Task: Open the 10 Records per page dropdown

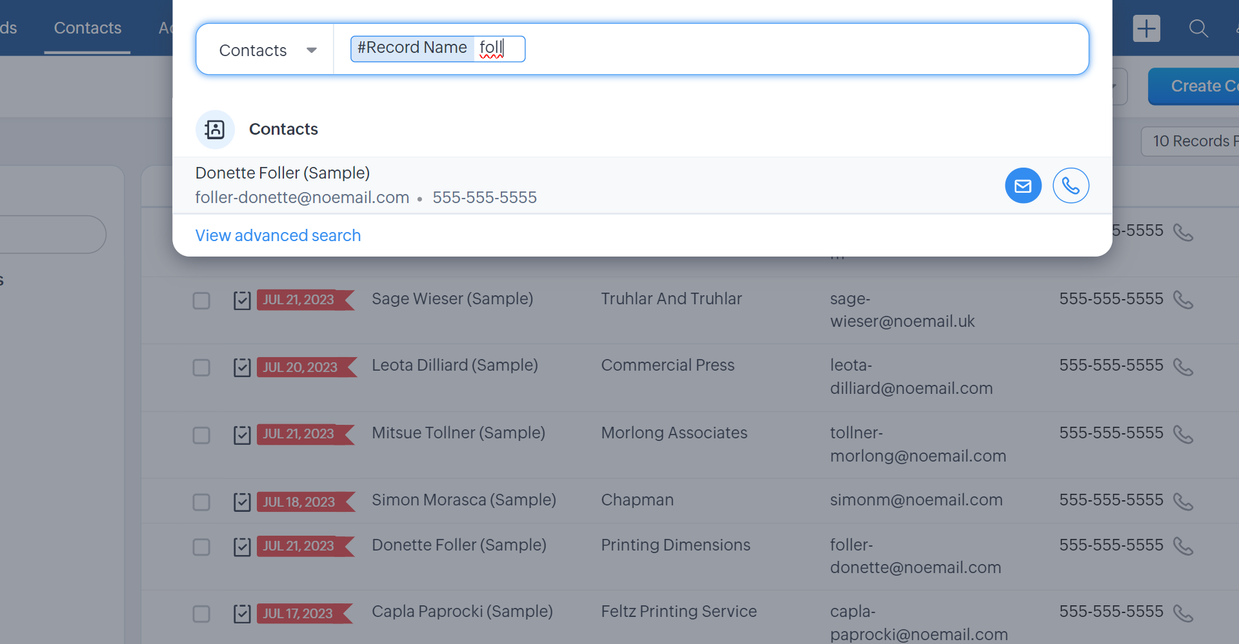Action: click(1191, 141)
